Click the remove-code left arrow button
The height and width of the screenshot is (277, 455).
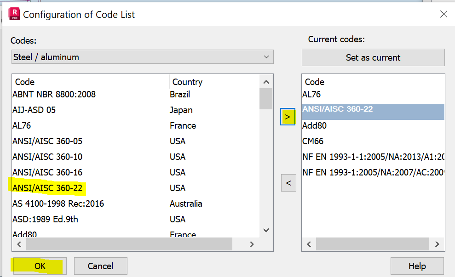point(288,183)
